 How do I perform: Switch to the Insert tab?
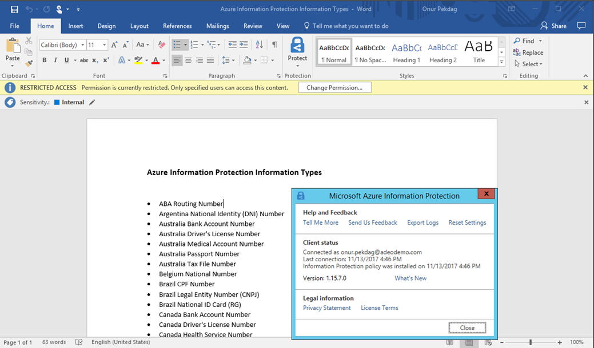[76, 26]
